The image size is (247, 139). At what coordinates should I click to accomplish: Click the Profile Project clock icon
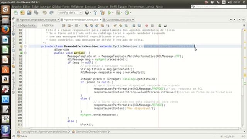pyautogui.click(x=127, y=13)
